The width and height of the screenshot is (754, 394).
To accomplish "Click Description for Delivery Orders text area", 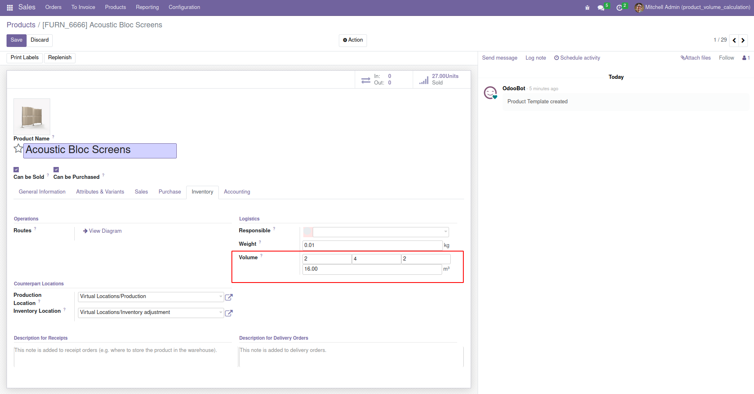I will click(351, 356).
